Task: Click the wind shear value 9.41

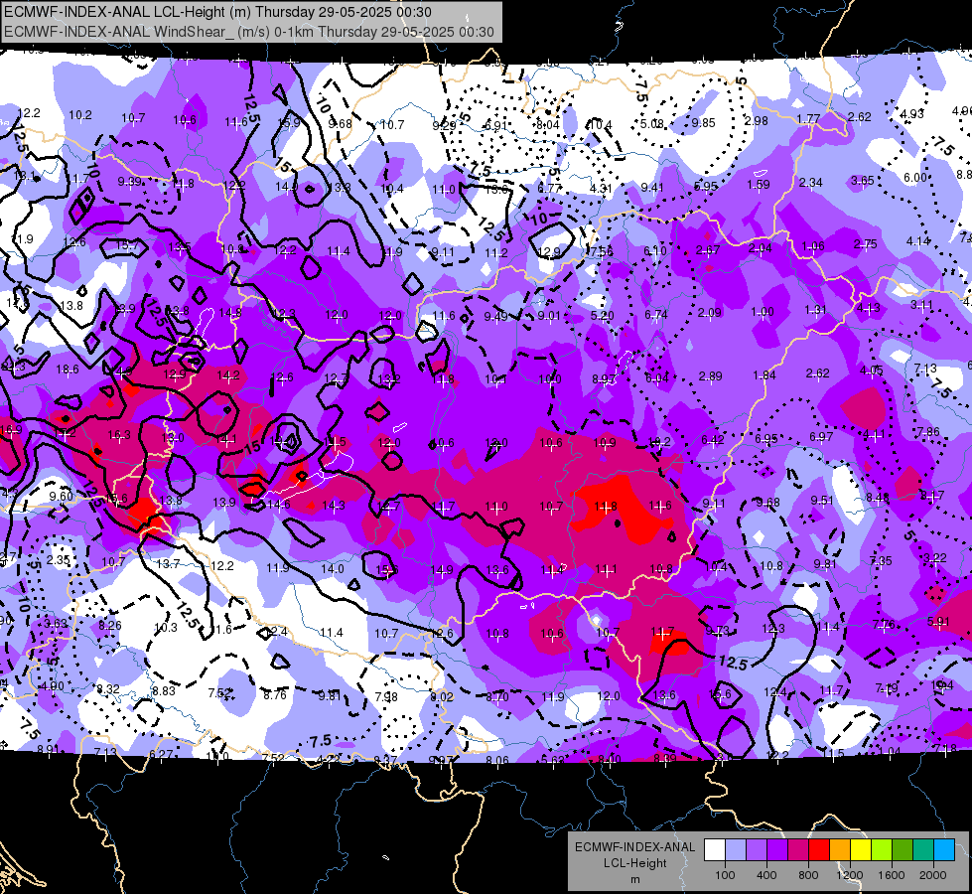Action: [652, 187]
